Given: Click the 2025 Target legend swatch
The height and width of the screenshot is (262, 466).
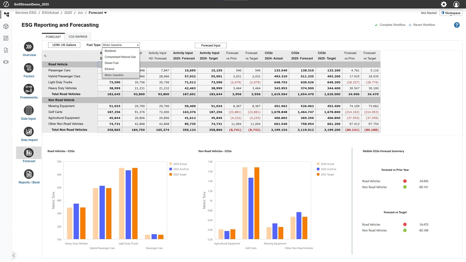Looking at the screenshot, I should [x=171, y=174].
